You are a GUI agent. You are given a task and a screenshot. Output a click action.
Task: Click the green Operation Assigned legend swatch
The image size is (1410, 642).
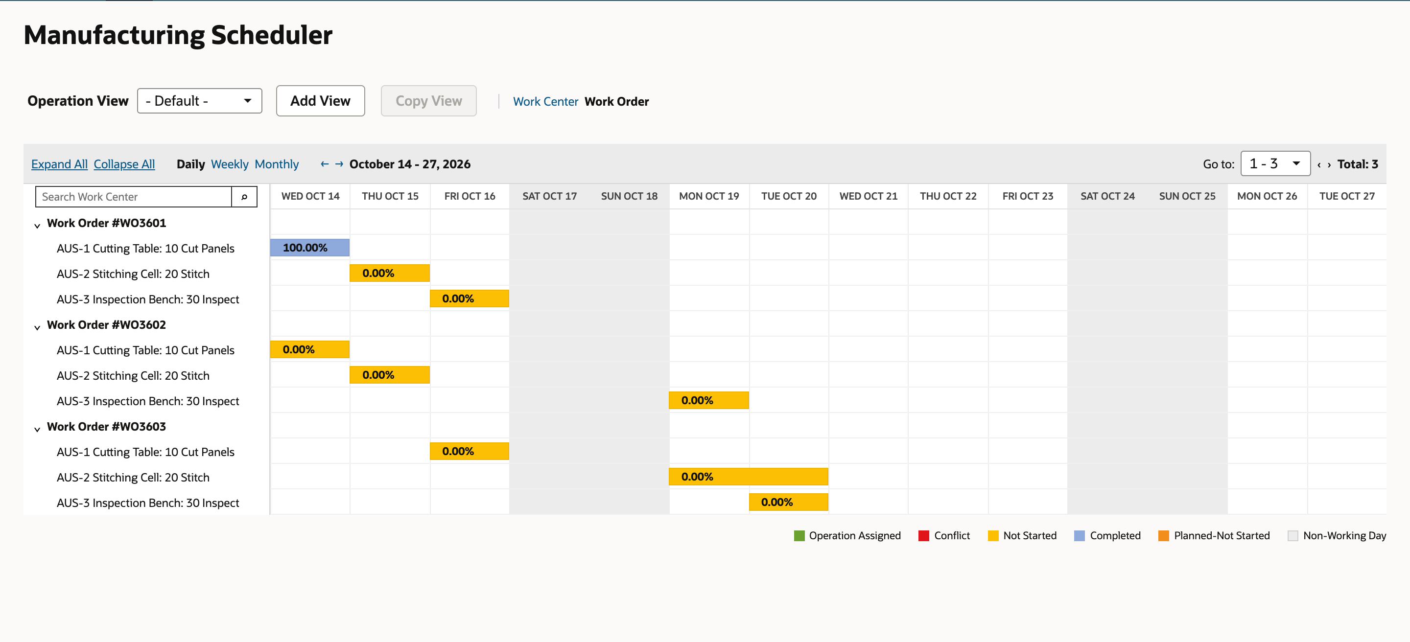coord(799,536)
